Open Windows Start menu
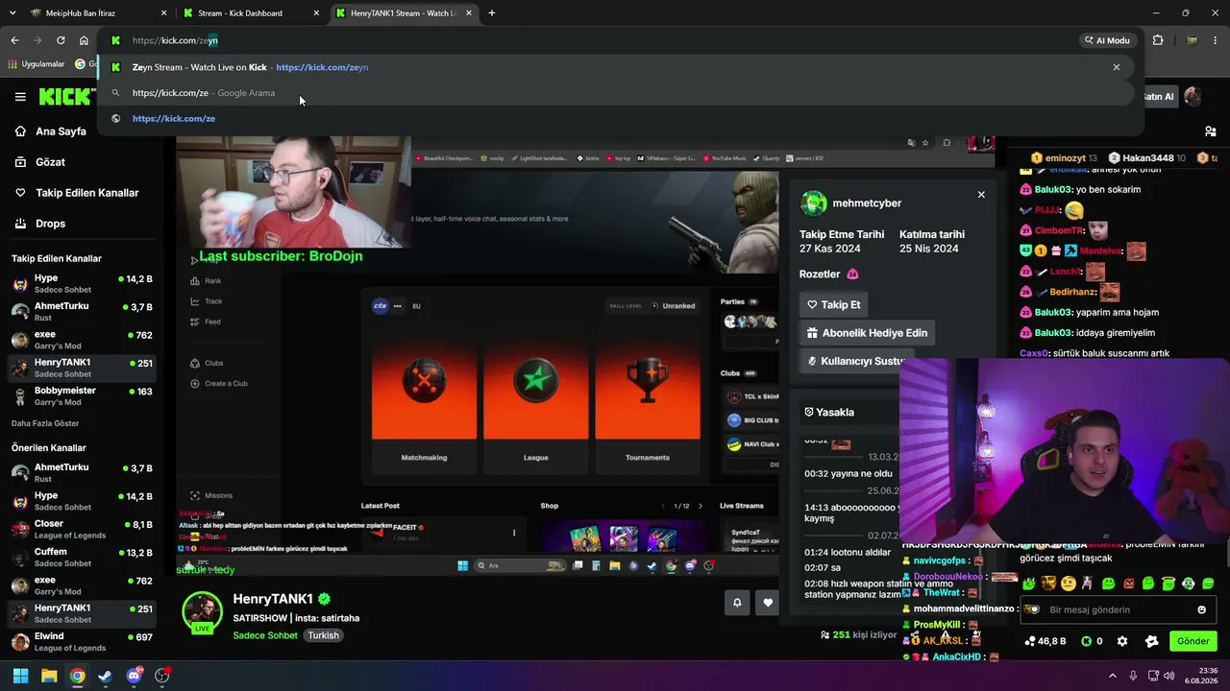 (20, 676)
